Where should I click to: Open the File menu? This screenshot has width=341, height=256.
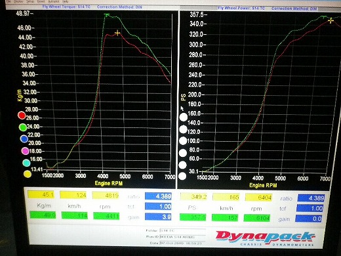[9, 1]
